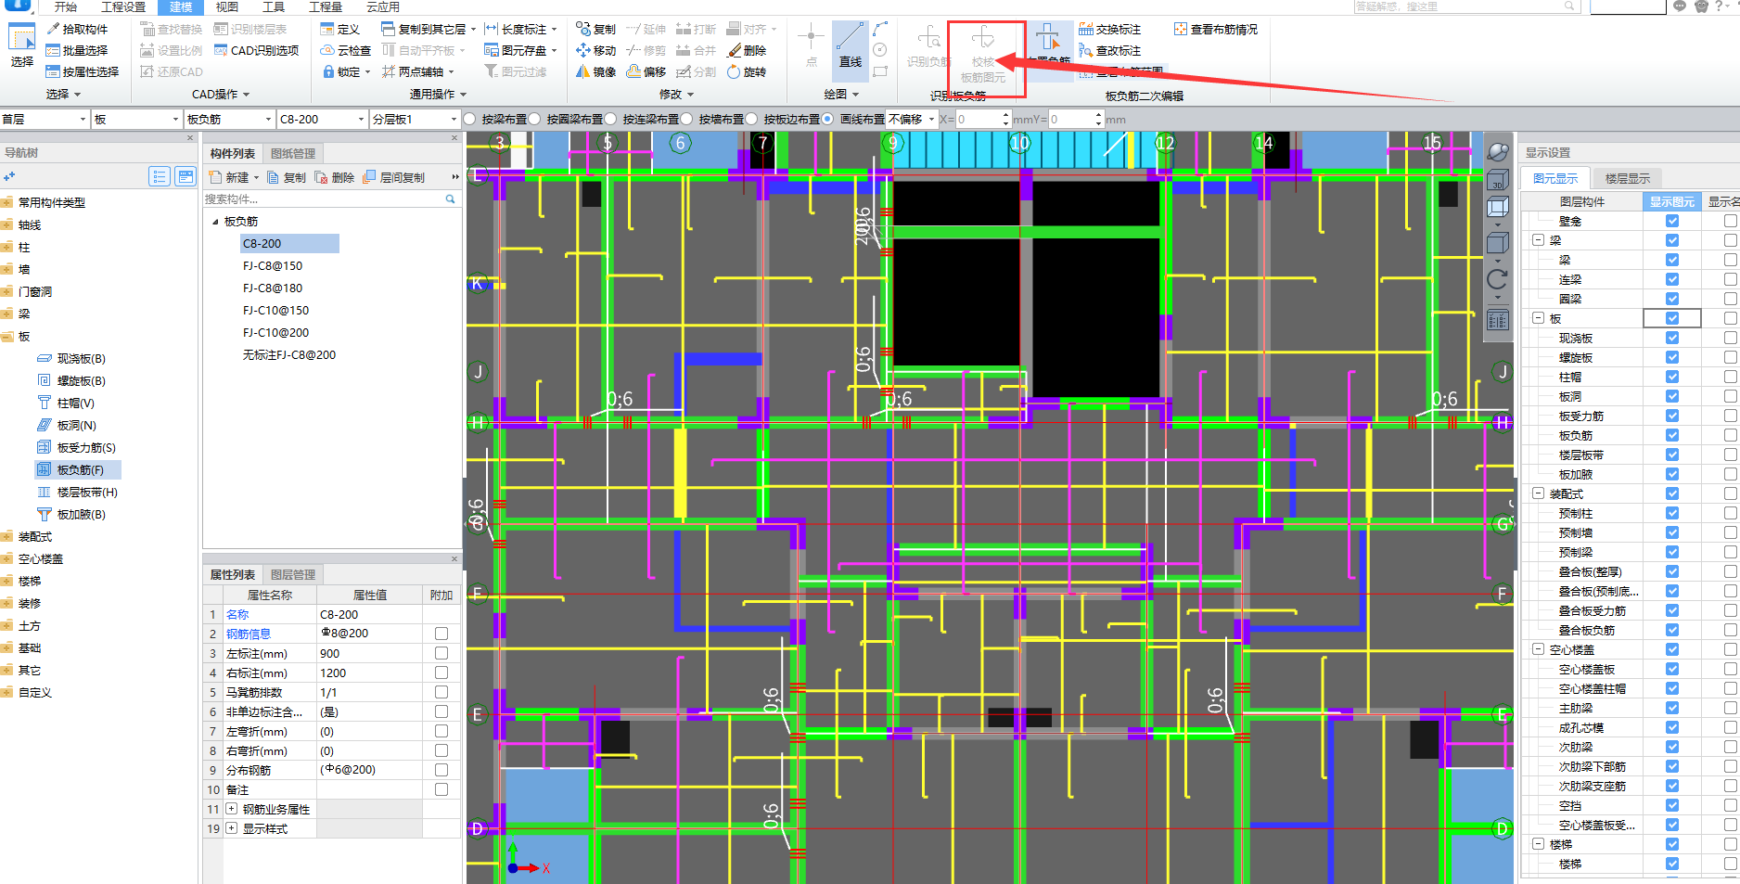Open the 不偏移 offset dropdown
Screen dimensions: 1740x884
912,120
